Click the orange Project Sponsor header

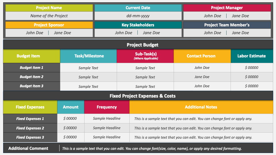49,25
